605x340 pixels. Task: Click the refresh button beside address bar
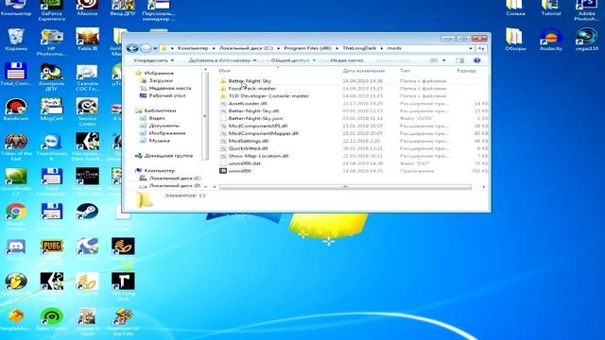481,48
